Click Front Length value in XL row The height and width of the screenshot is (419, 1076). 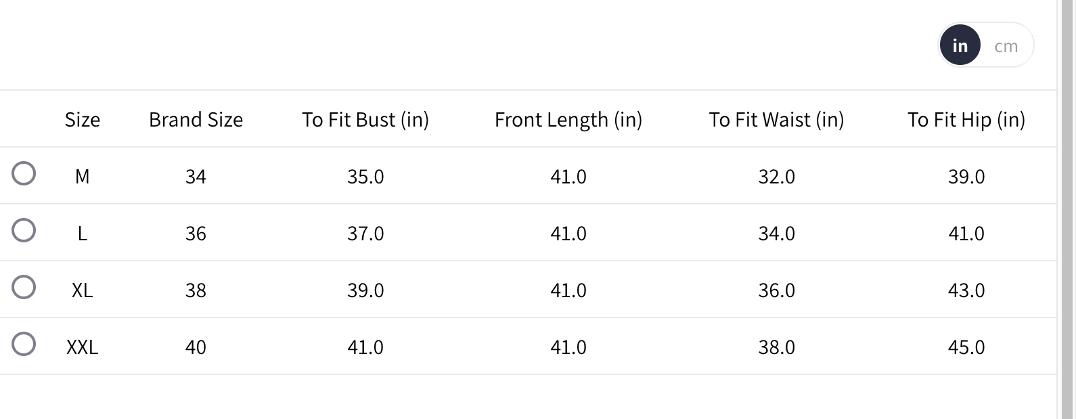click(x=568, y=290)
